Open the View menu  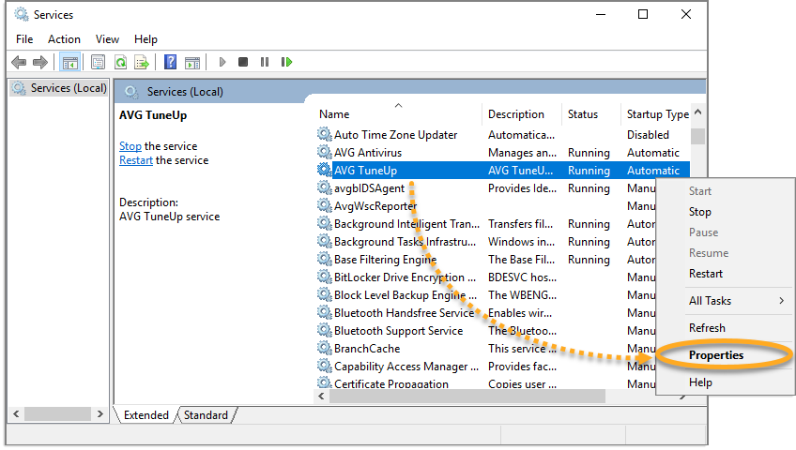pyautogui.click(x=107, y=39)
